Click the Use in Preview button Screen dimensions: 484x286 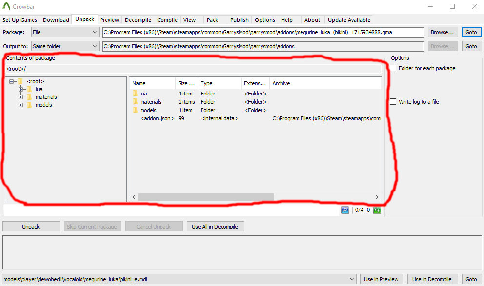[381, 279]
